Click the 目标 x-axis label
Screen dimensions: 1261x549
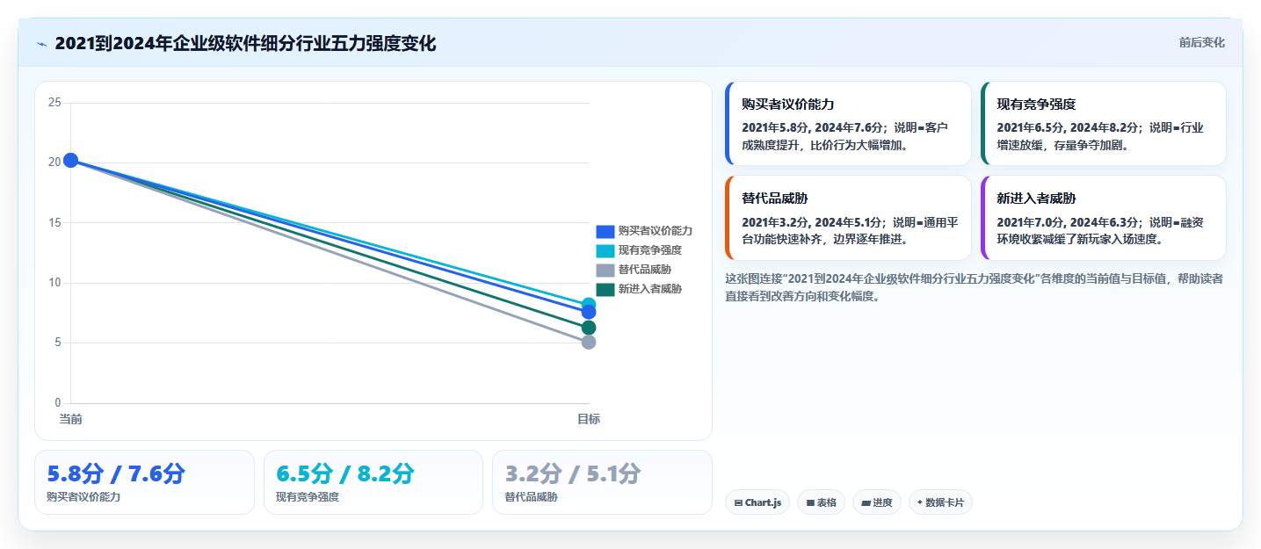(589, 419)
